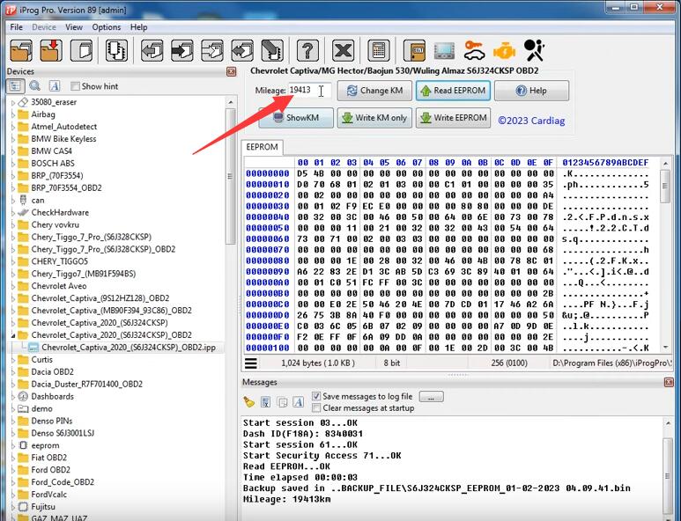The width and height of the screenshot is (681, 521).
Task: Select Chevrolet_Captiva_2020_(S6J324CKSP)_OBD2.ipp file
Action: pyautogui.click(x=129, y=348)
